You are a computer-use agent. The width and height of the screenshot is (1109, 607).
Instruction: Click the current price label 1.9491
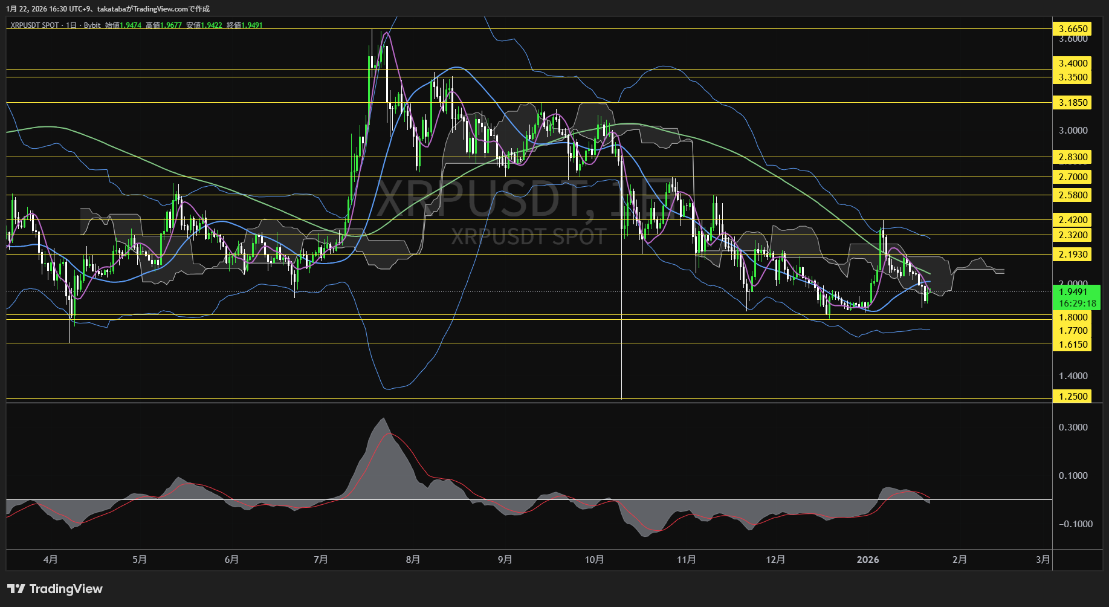1073,292
